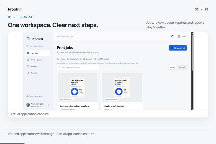Click the 01 · ORGANISE section label
The height and width of the screenshot is (144, 216).
pyautogui.click(x=20, y=17)
